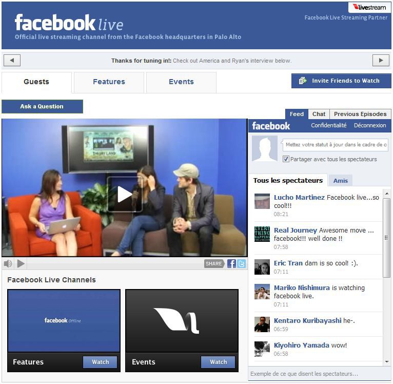
Task: Open Real Journey profile link
Action: [296, 231]
